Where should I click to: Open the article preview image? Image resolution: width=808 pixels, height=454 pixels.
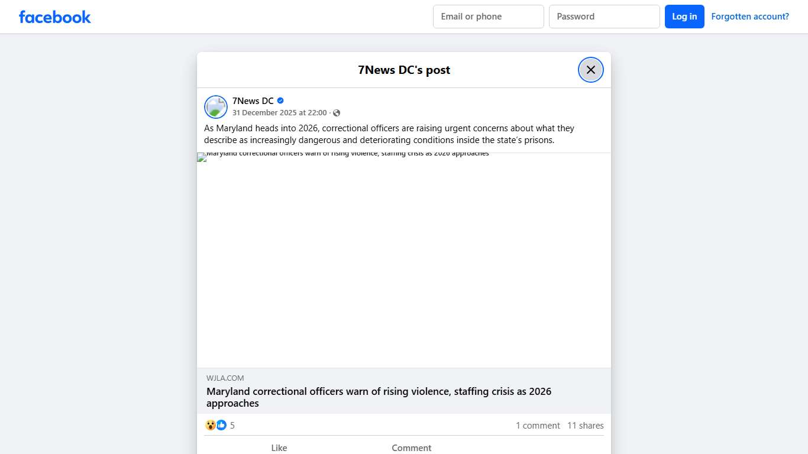[403, 260]
